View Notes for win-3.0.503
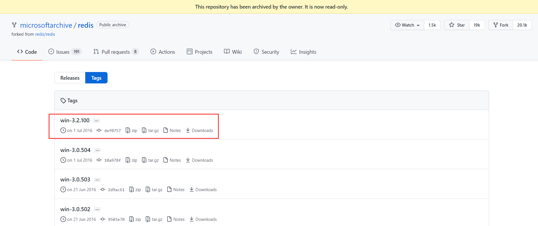 [x=176, y=190]
